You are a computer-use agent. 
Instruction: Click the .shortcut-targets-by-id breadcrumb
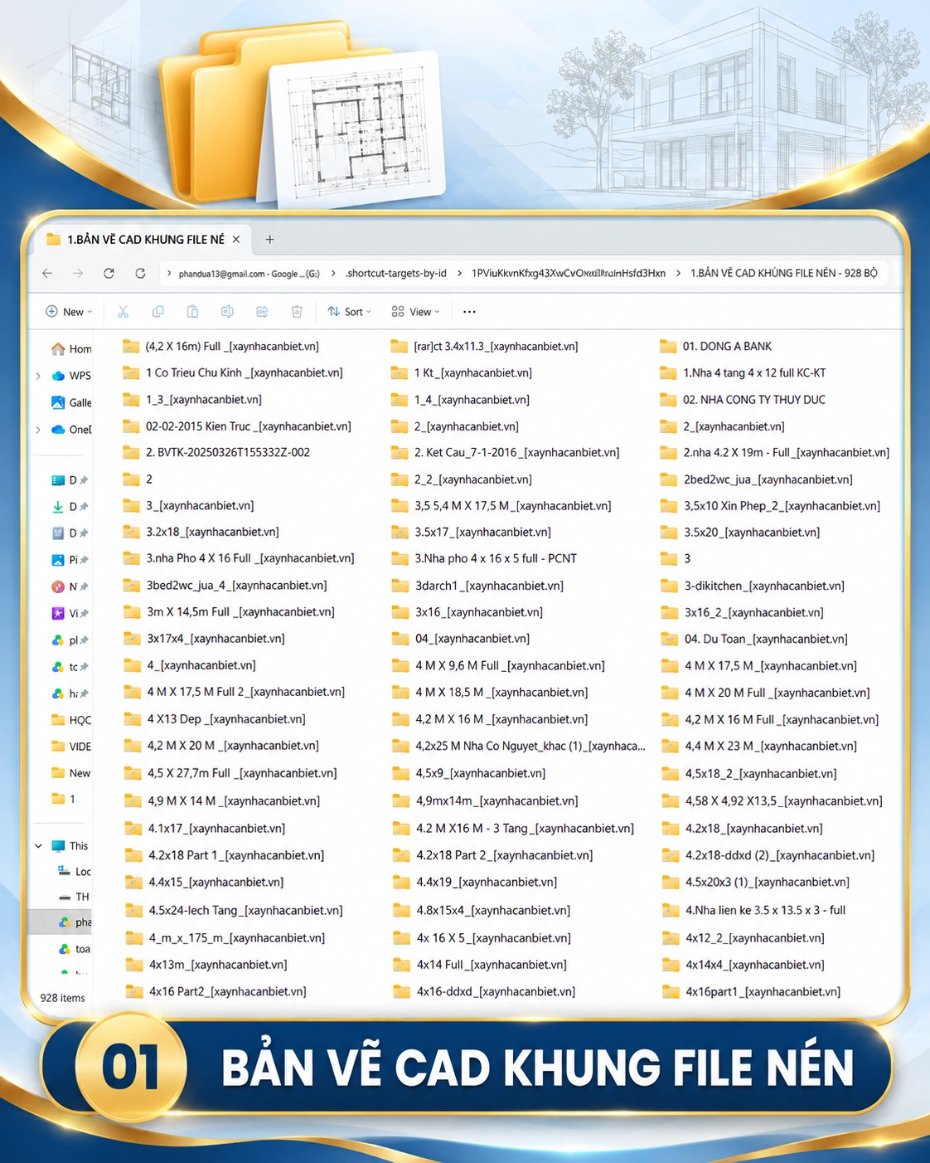[x=396, y=273]
